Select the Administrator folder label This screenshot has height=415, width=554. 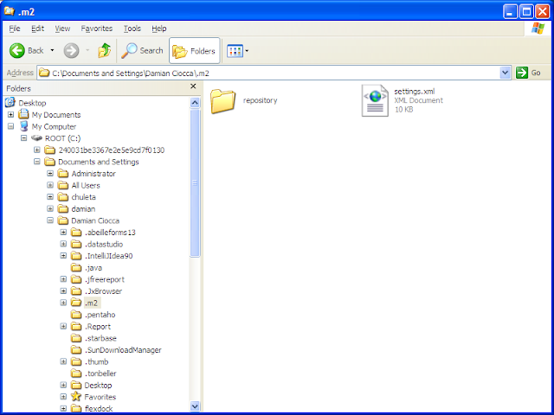point(93,174)
